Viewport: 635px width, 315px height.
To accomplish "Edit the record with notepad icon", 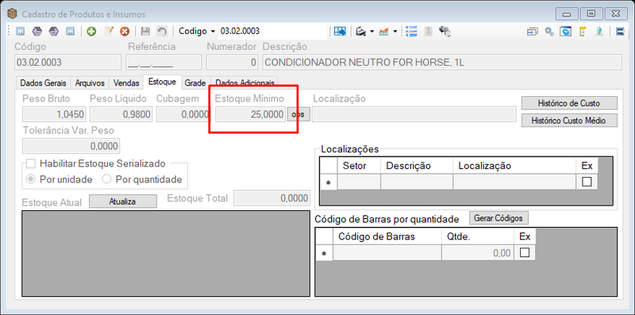I will pos(108,31).
